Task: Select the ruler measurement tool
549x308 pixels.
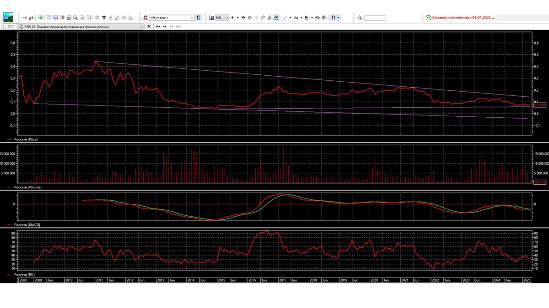Action: click(x=263, y=17)
